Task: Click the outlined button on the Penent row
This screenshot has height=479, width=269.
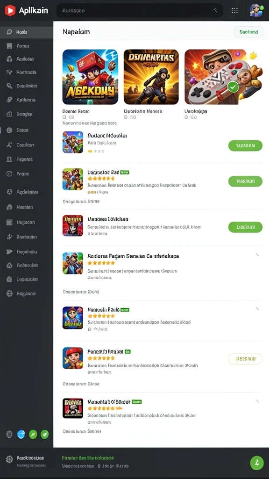Action: click(245, 359)
